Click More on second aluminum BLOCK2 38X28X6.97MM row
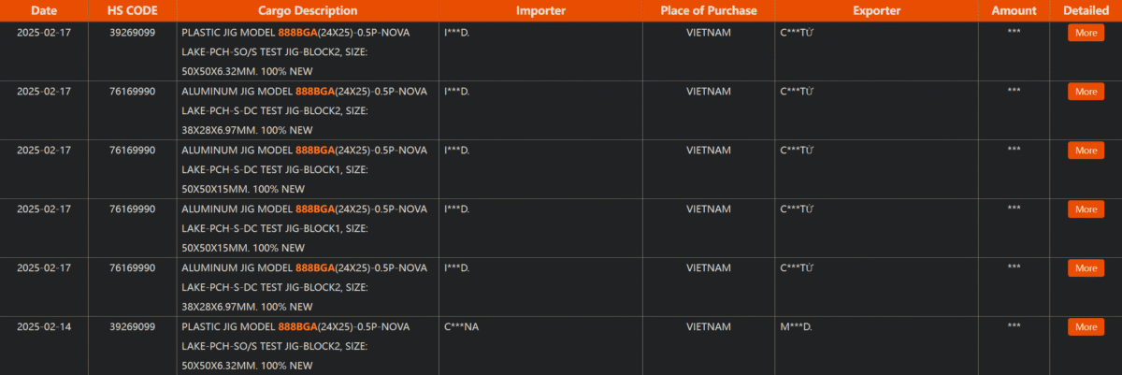Viewport: 1122px width, 375px height. pos(1086,268)
